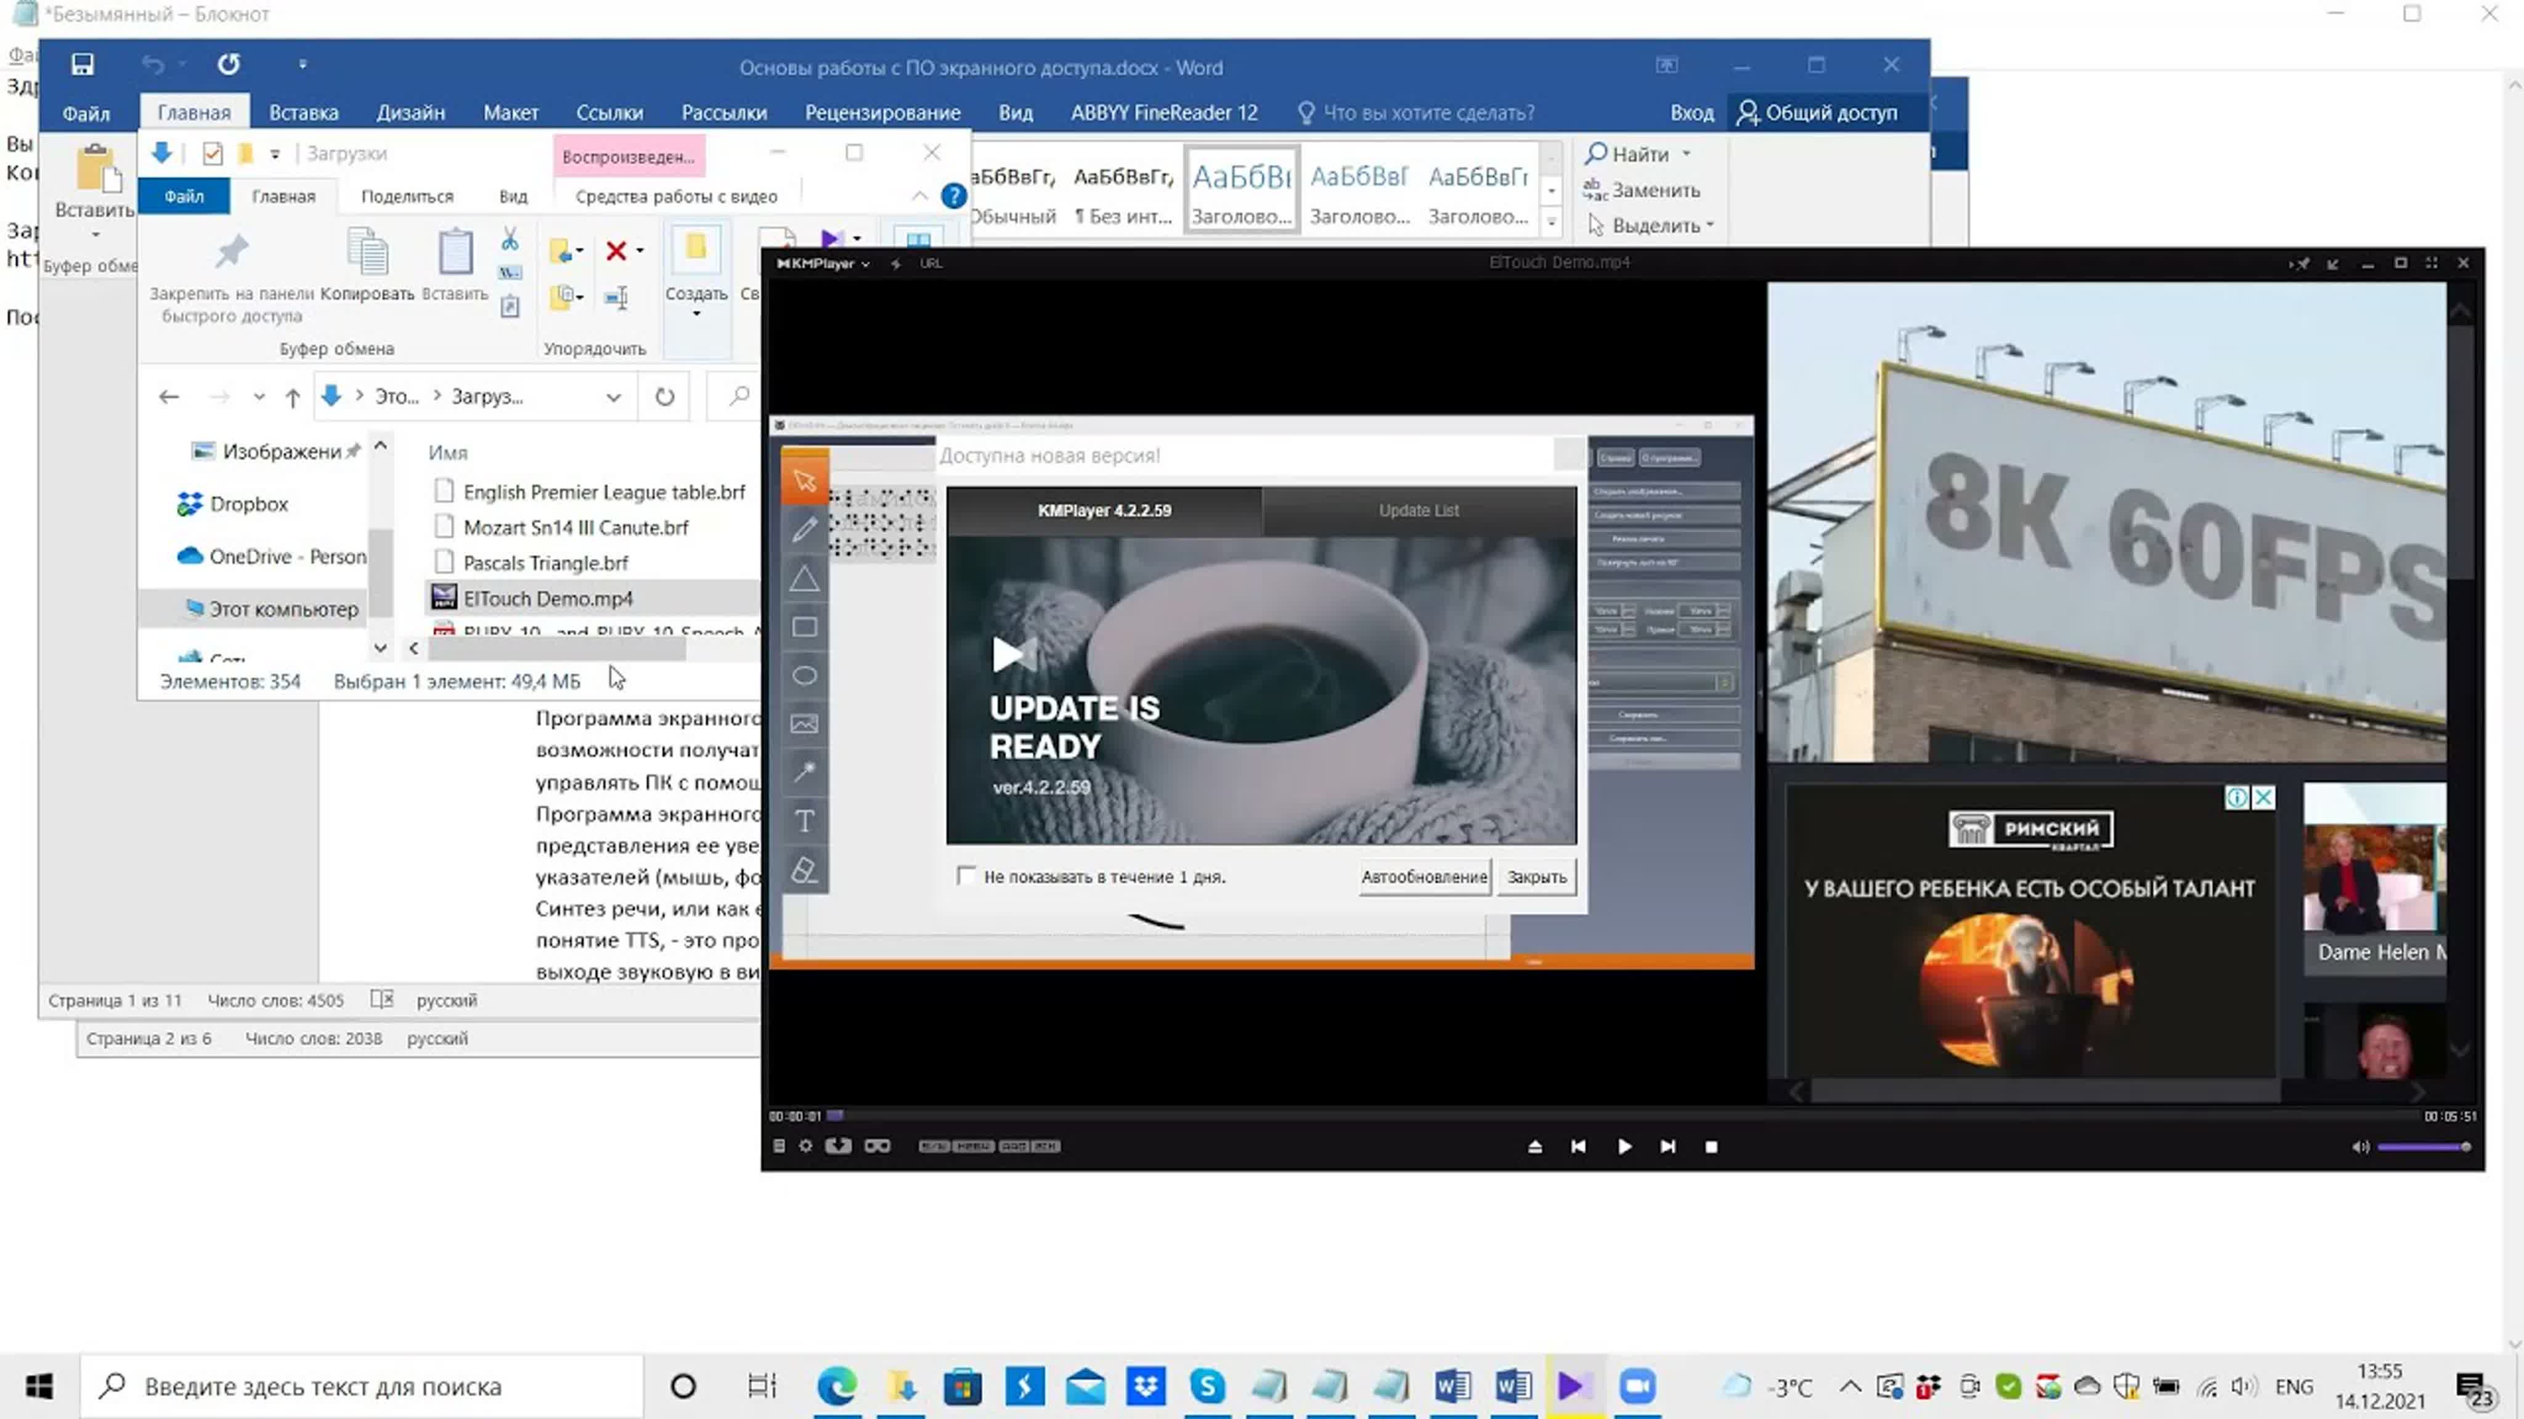Check 'Не показывать в течение 1 дня'
Screen dimensions: 2524x1419
[x=966, y=876]
